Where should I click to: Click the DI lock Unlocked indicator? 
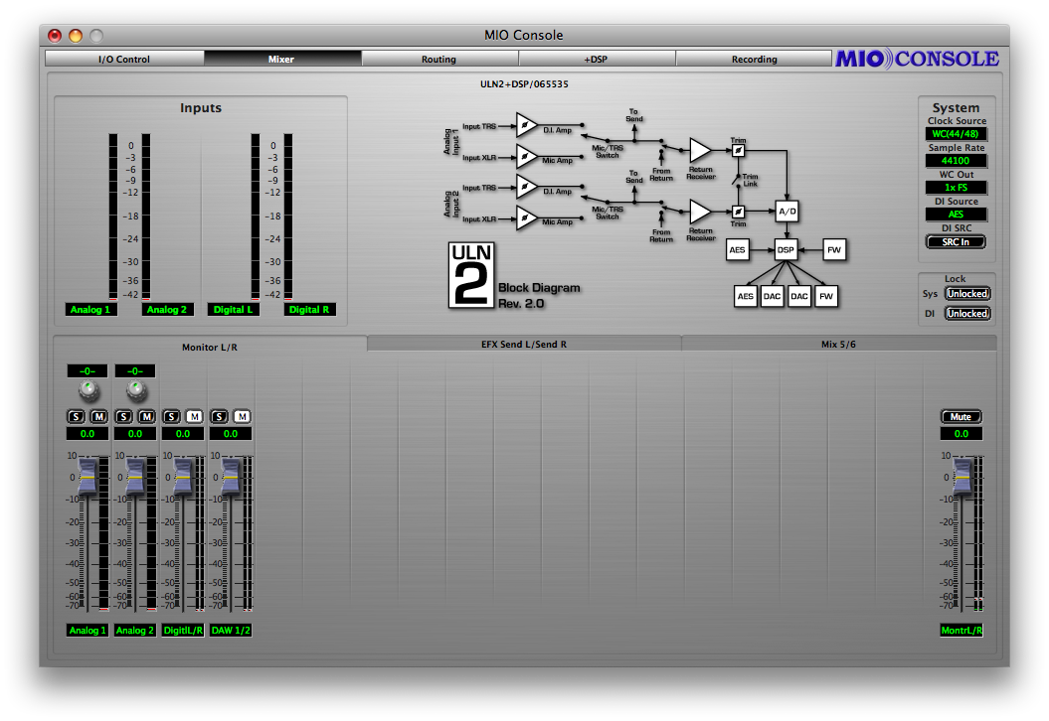[x=967, y=314]
